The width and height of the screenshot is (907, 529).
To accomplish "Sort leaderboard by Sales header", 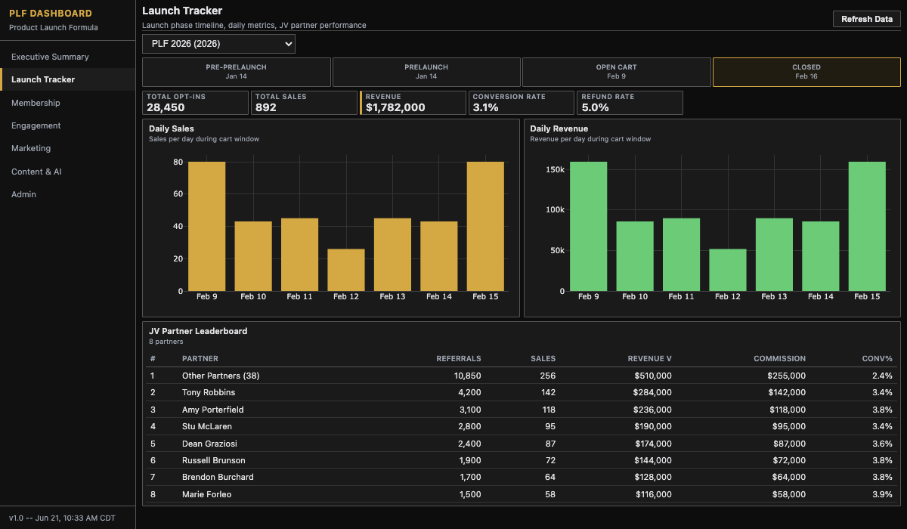I will coord(543,359).
